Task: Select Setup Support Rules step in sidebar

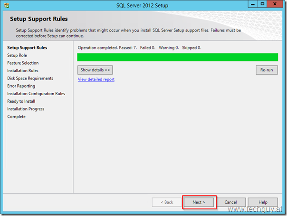Action: (x=27, y=48)
